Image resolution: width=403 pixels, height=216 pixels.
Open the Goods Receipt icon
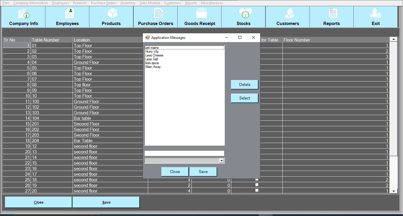pos(202,14)
